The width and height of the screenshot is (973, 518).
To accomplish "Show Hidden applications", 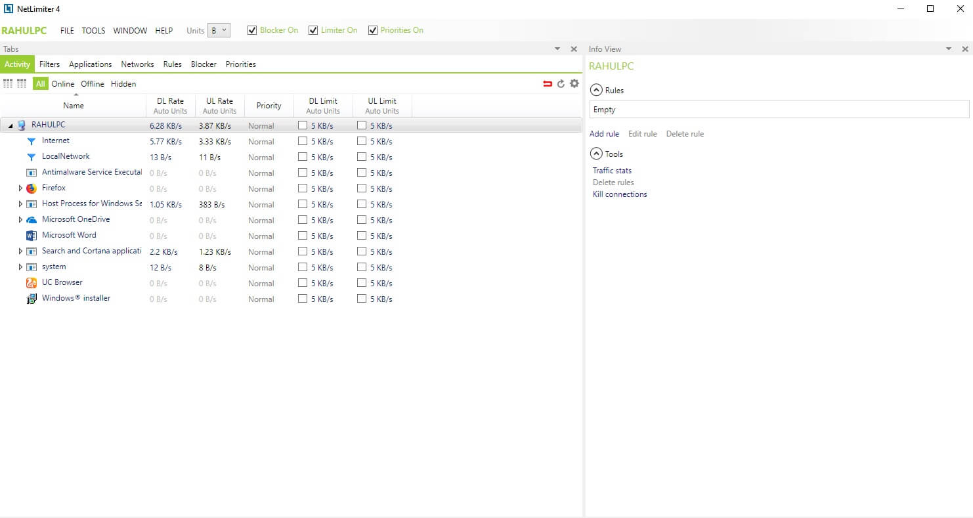I will pyautogui.click(x=123, y=84).
